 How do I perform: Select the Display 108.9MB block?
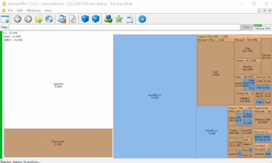tap(234, 132)
